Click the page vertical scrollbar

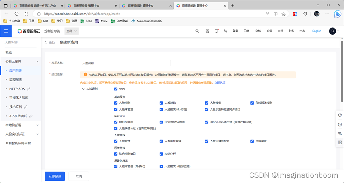pos(342,71)
